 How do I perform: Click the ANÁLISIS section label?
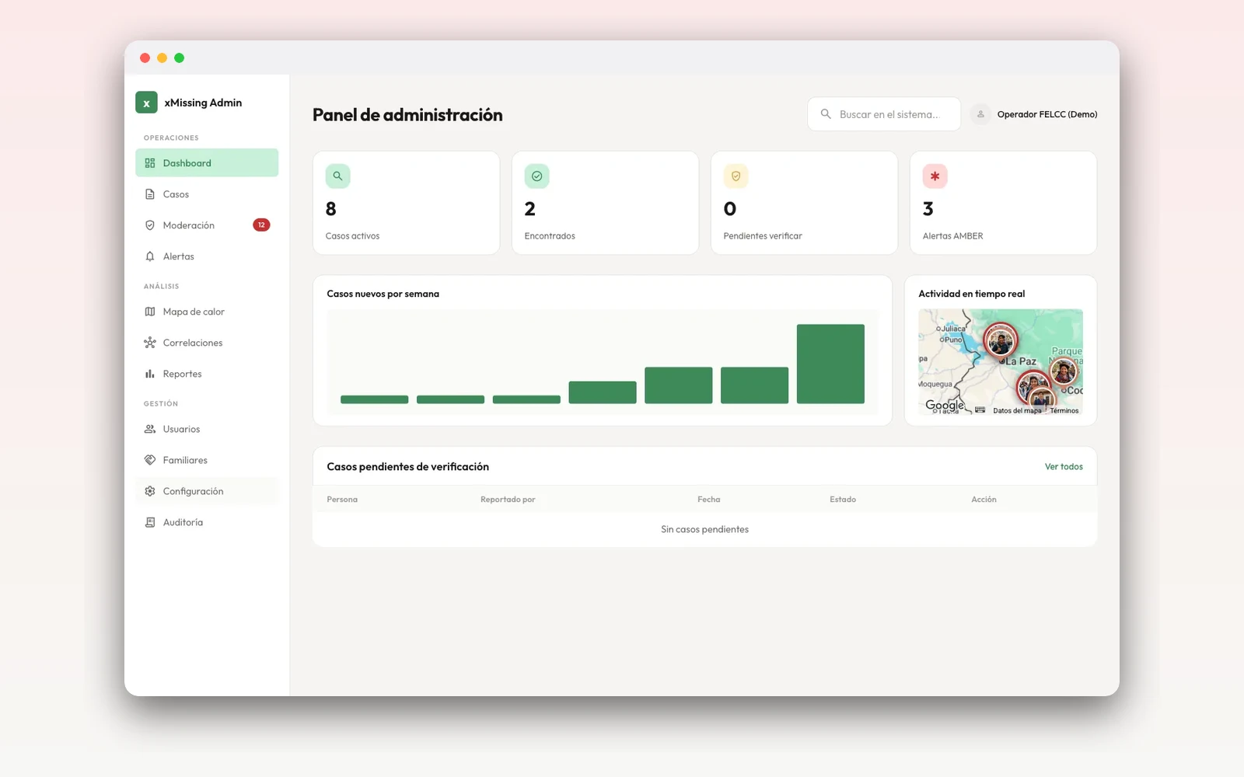pyautogui.click(x=161, y=287)
